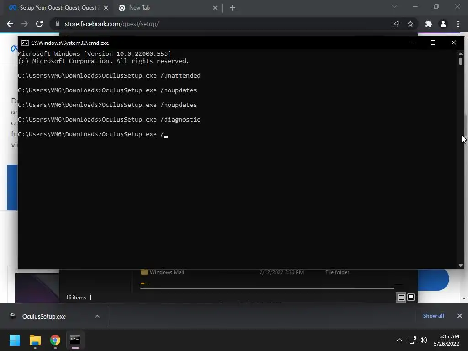Open File Explorer from taskbar

click(35, 340)
